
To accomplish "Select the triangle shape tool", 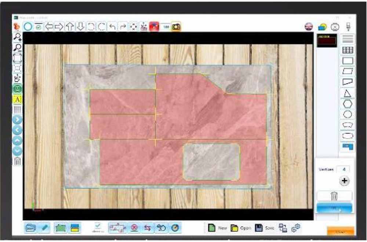I will (x=347, y=93).
